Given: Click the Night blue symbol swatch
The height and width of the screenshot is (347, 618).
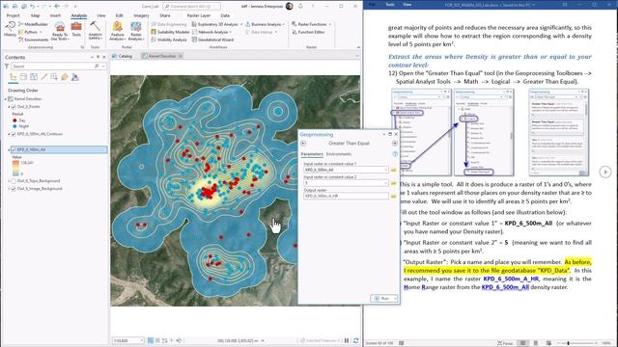Looking at the screenshot, I should [14, 126].
